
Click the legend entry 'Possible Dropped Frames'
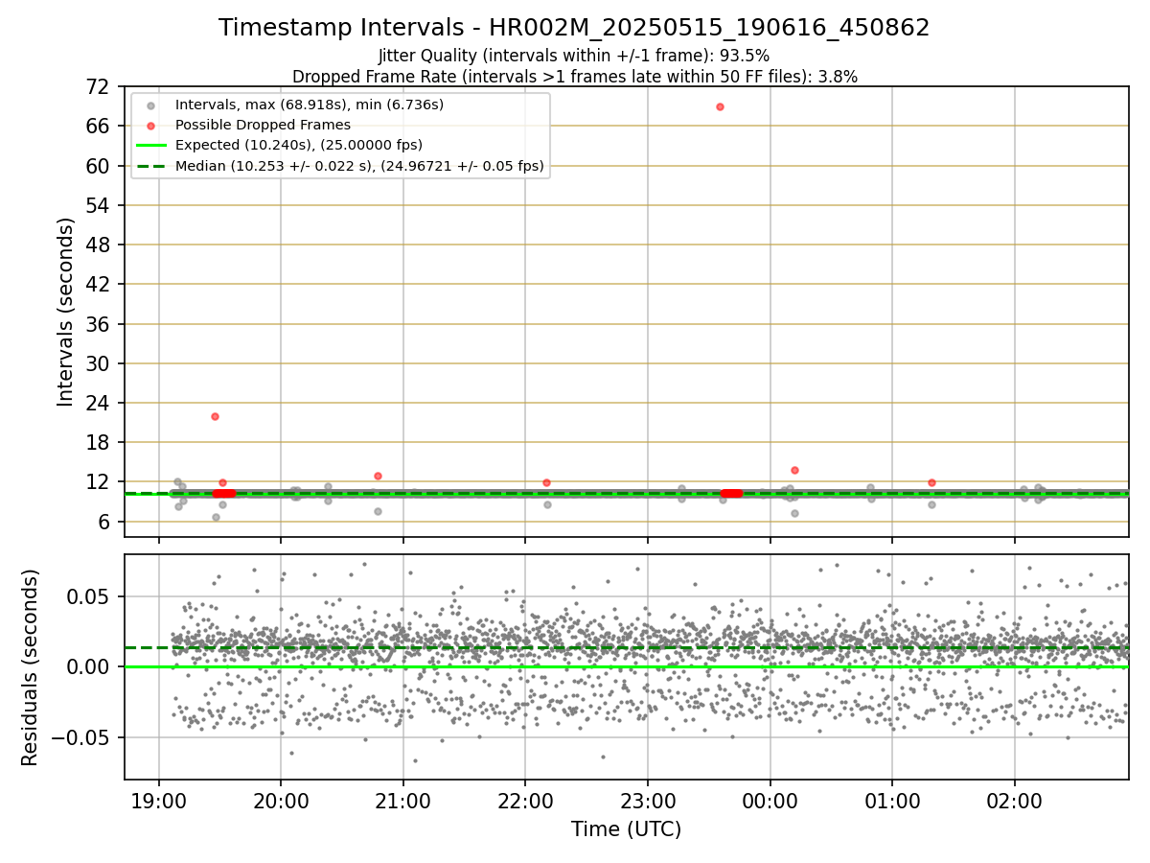tap(263, 125)
